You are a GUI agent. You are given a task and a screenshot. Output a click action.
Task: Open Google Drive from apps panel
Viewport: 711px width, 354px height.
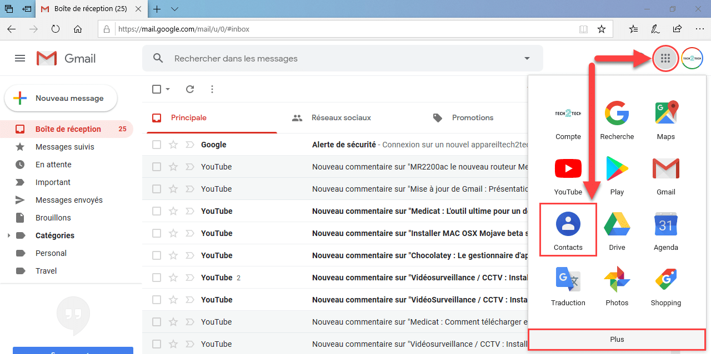pyautogui.click(x=617, y=230)
